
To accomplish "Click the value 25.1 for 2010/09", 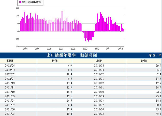I will pyautogui.click(x=158, y=96).
